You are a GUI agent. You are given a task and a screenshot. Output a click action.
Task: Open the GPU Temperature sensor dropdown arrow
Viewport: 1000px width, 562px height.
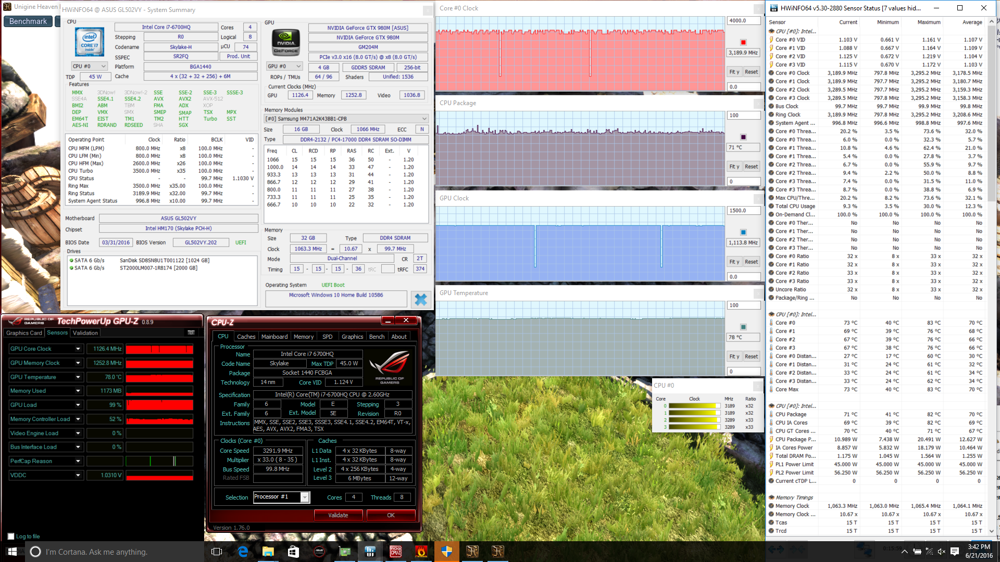[78, 377]
